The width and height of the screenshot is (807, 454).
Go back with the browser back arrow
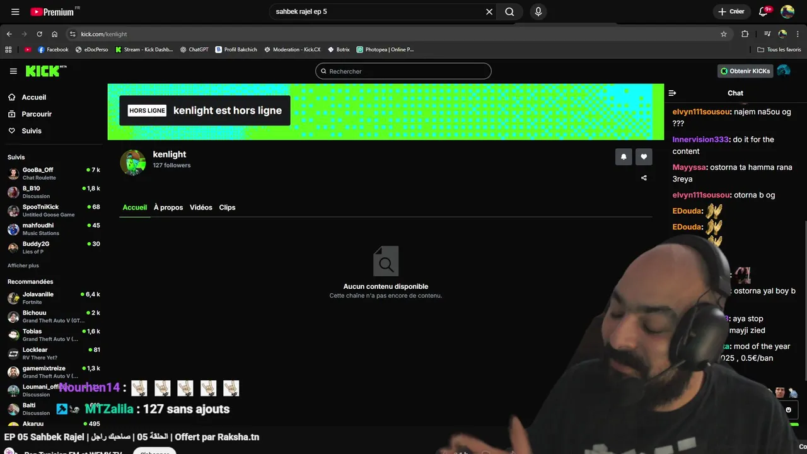(9, 34)
